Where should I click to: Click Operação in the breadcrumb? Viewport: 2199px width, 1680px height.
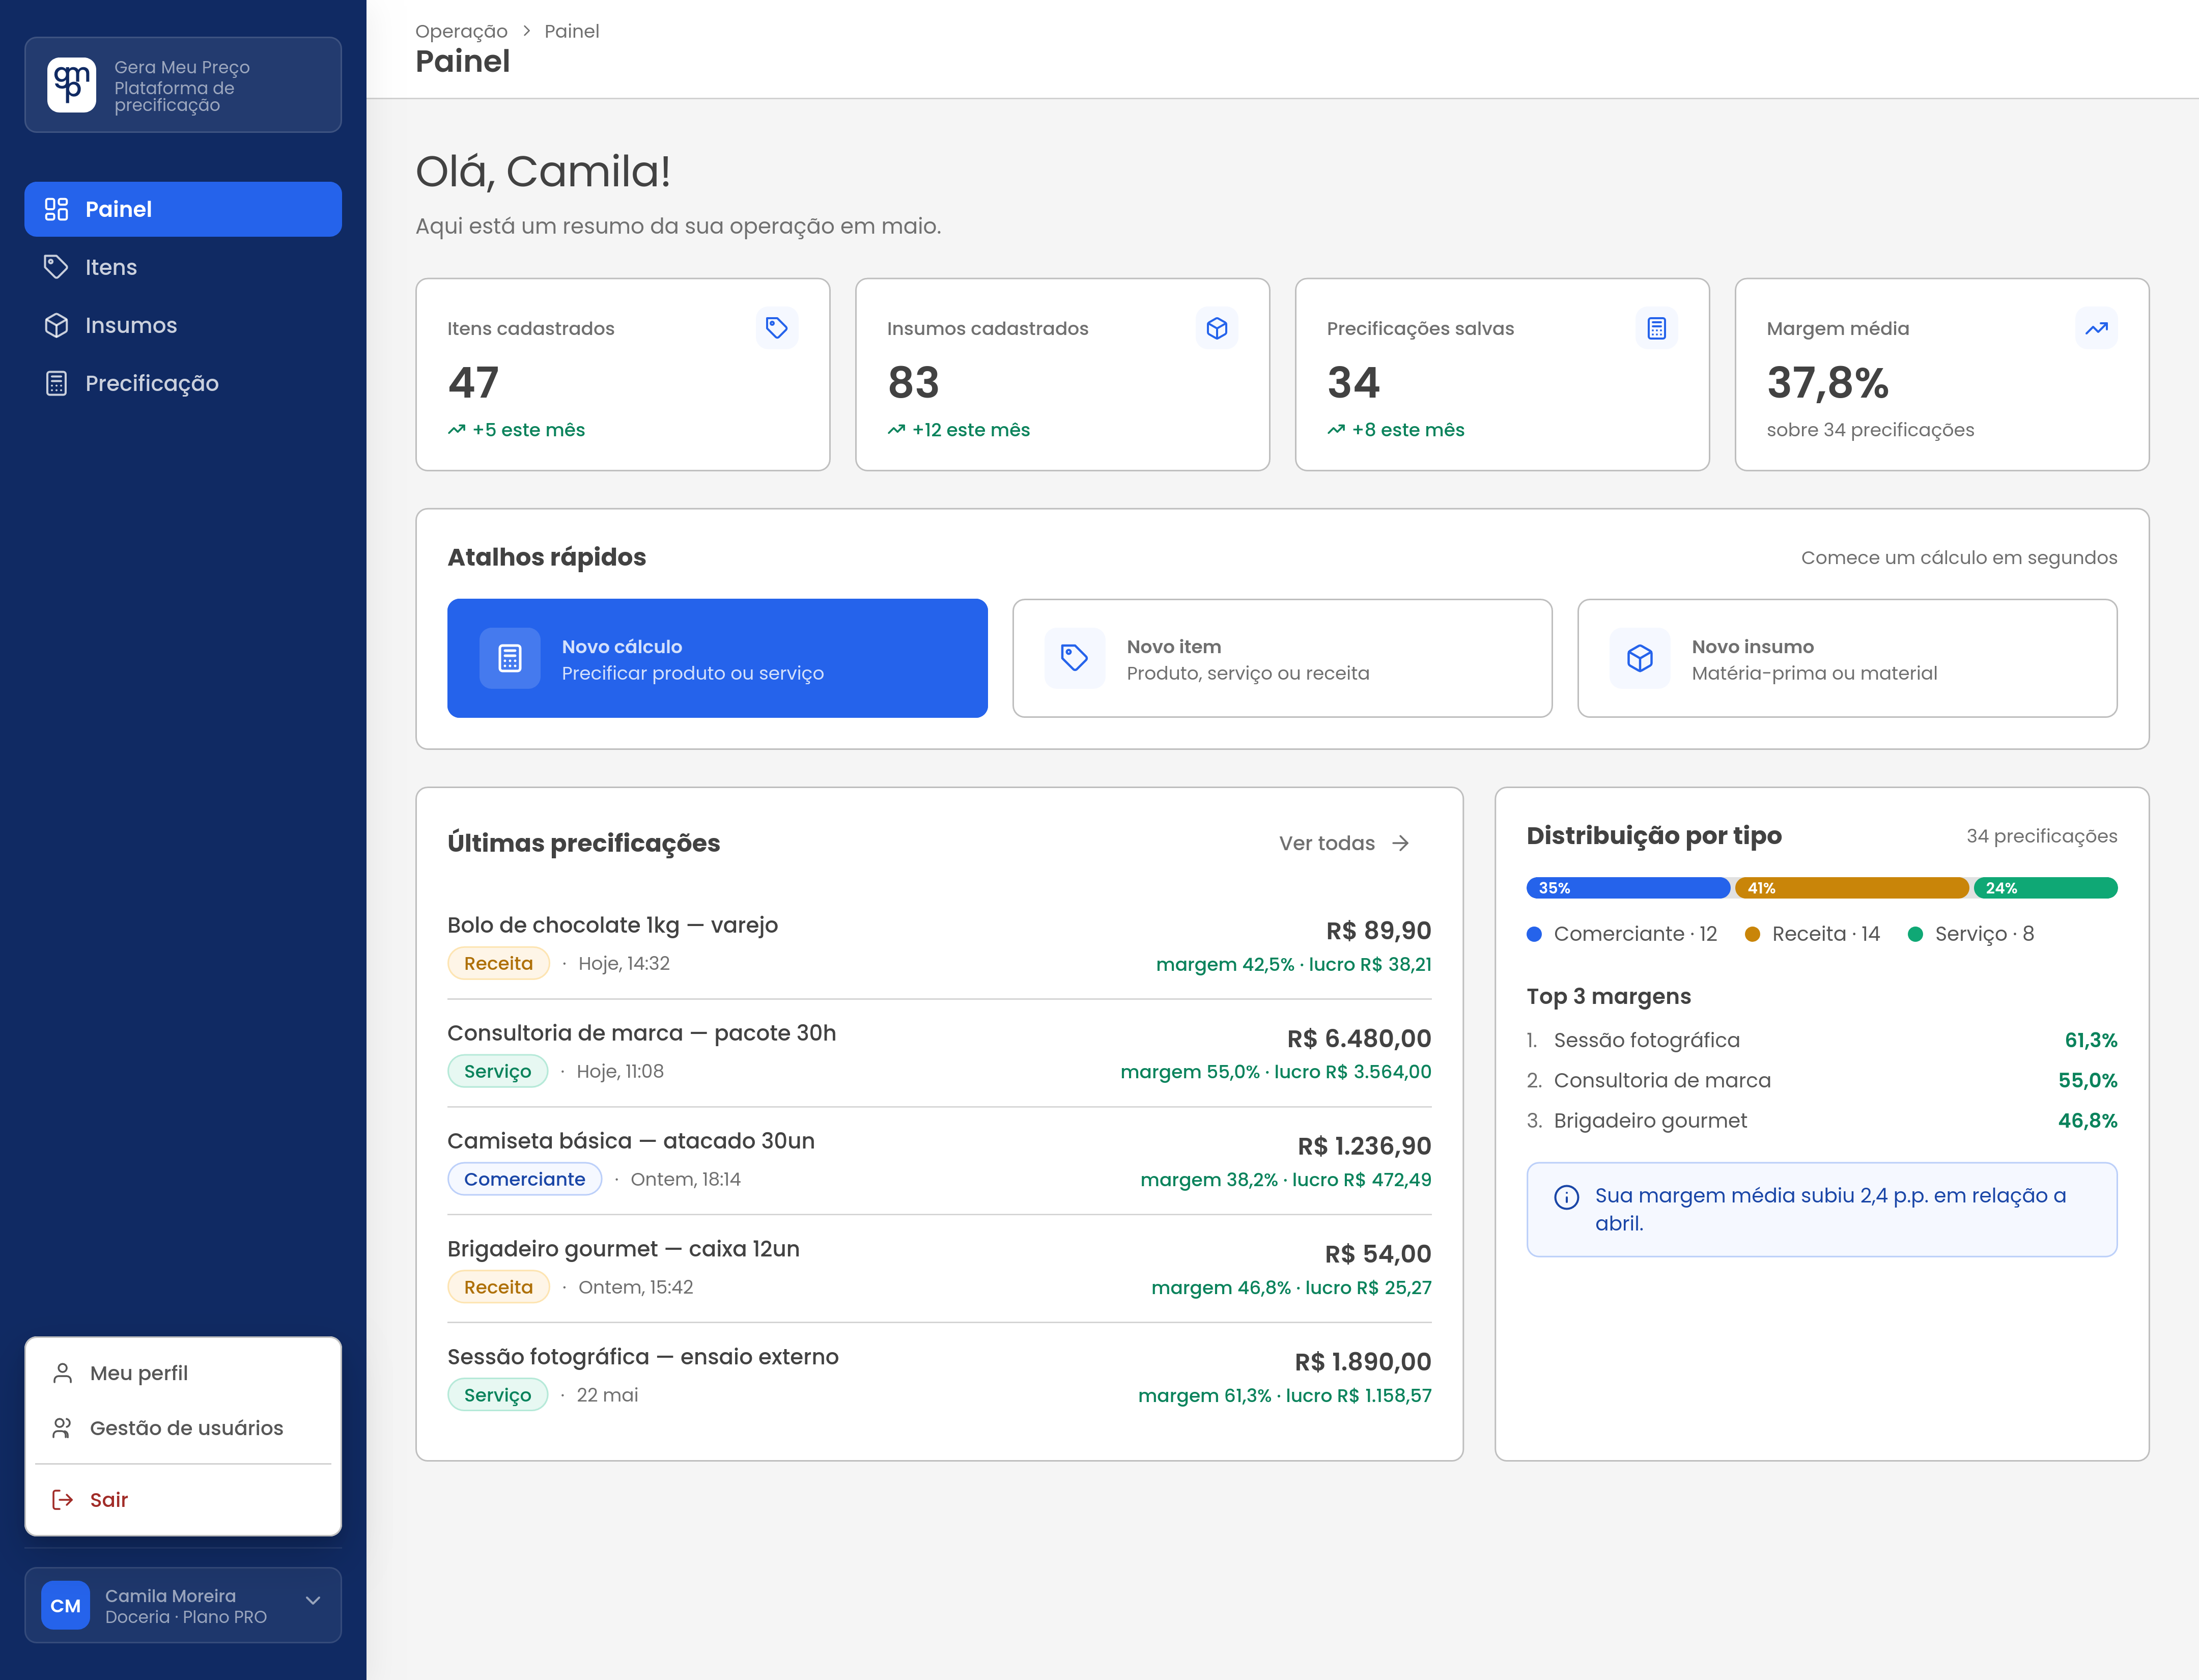coord(461,31)
